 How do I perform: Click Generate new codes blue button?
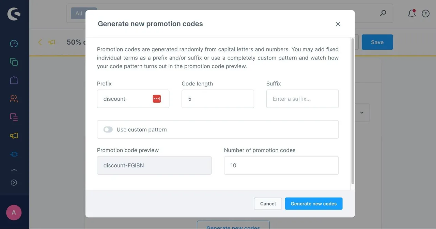314,203
